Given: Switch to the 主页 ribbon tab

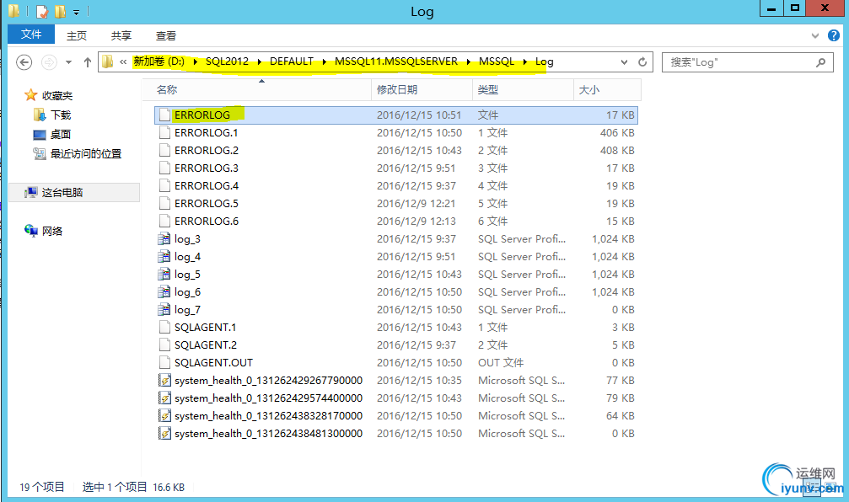Looking at the screenshot, I should point(77,35).
